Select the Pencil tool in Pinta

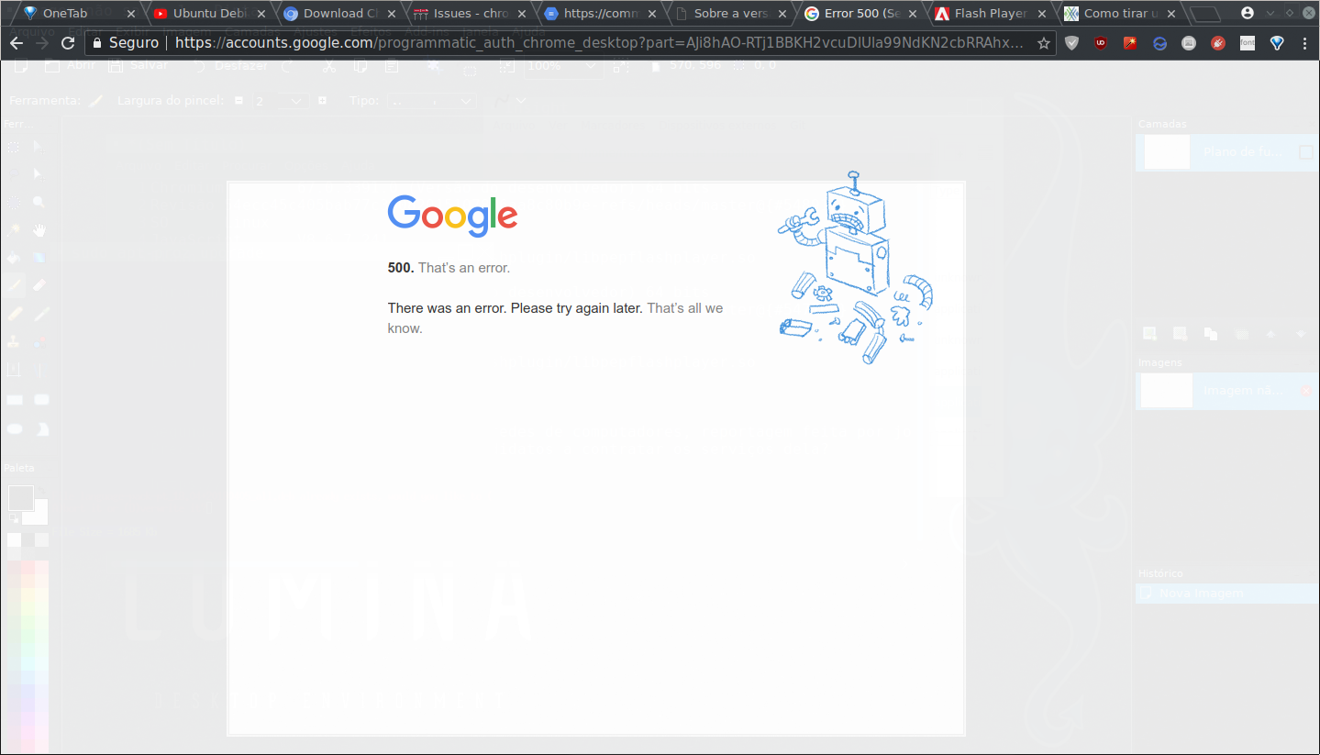[14, 314]
